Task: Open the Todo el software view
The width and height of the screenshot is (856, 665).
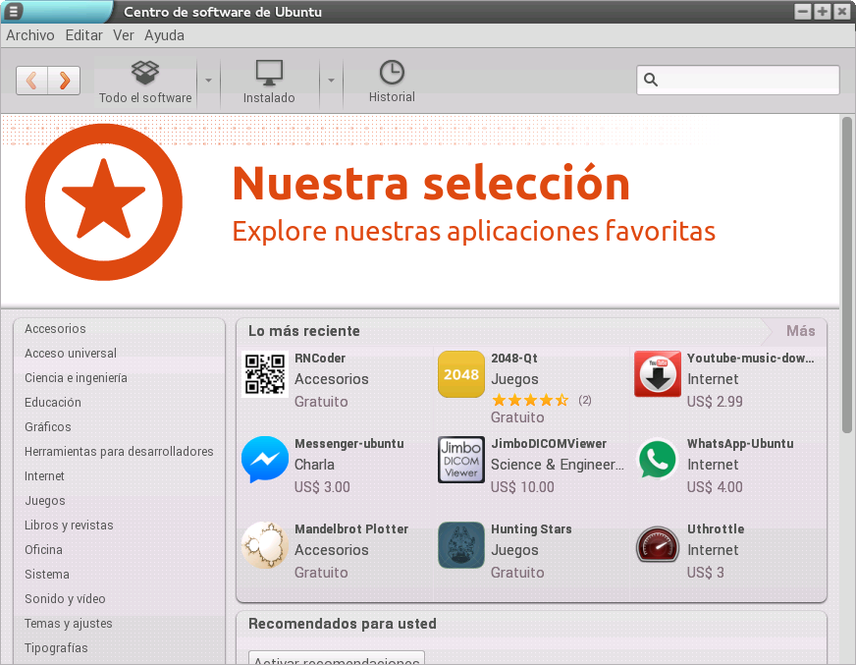Action: [x=145, y=82]
